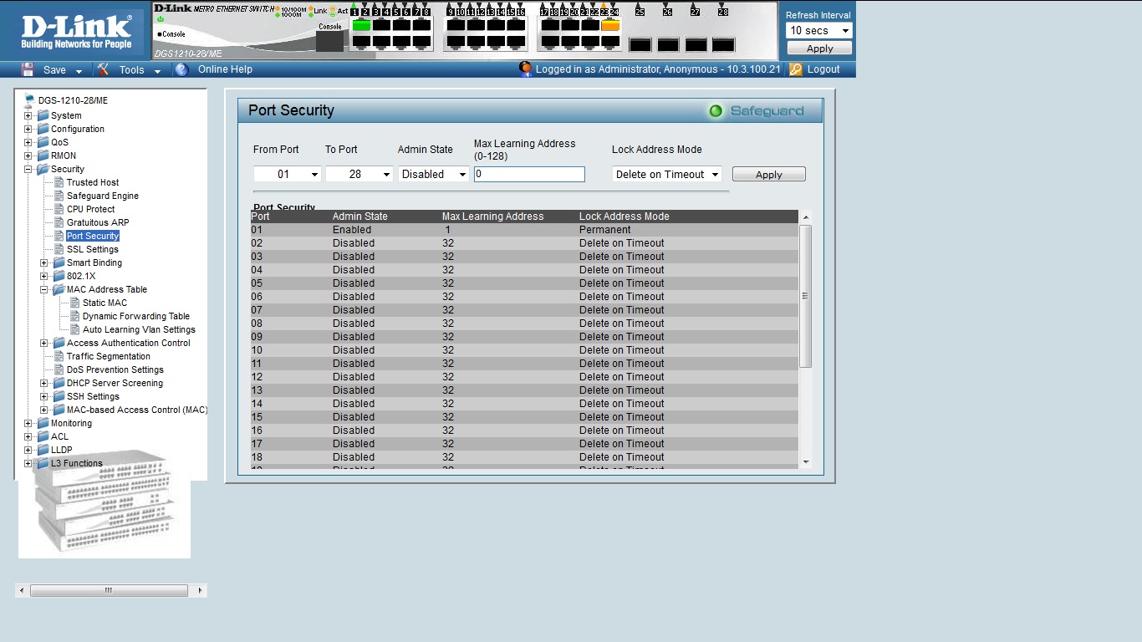Open the From Port dropdown
1142x642 pixels.
(x=287, y=174)
